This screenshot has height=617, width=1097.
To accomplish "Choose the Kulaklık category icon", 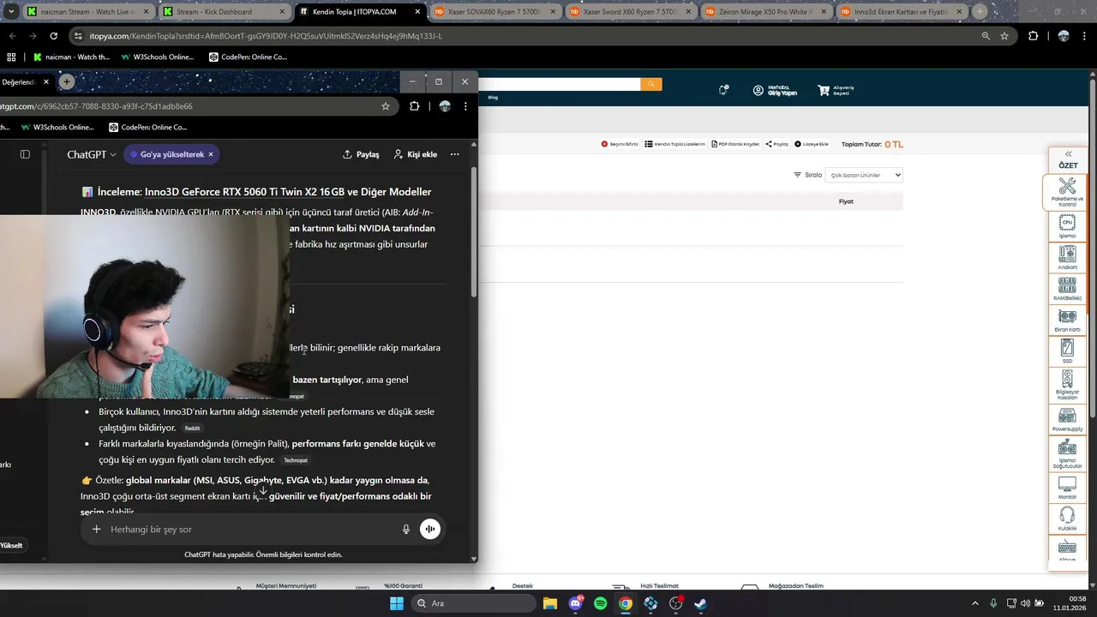I will pos(1067,518).
